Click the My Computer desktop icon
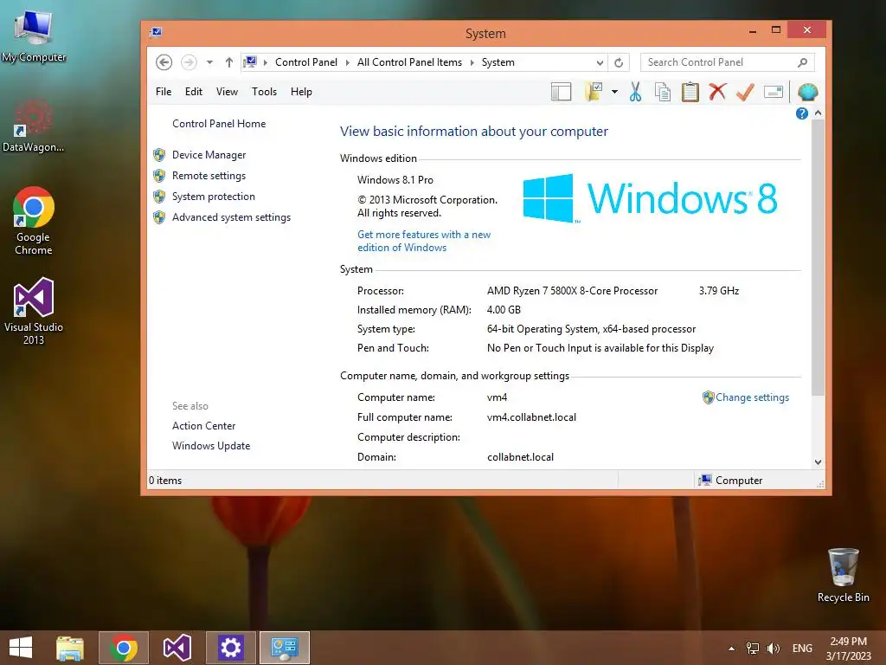The height and width of the screenshot is (665, 886). point(34,35)
